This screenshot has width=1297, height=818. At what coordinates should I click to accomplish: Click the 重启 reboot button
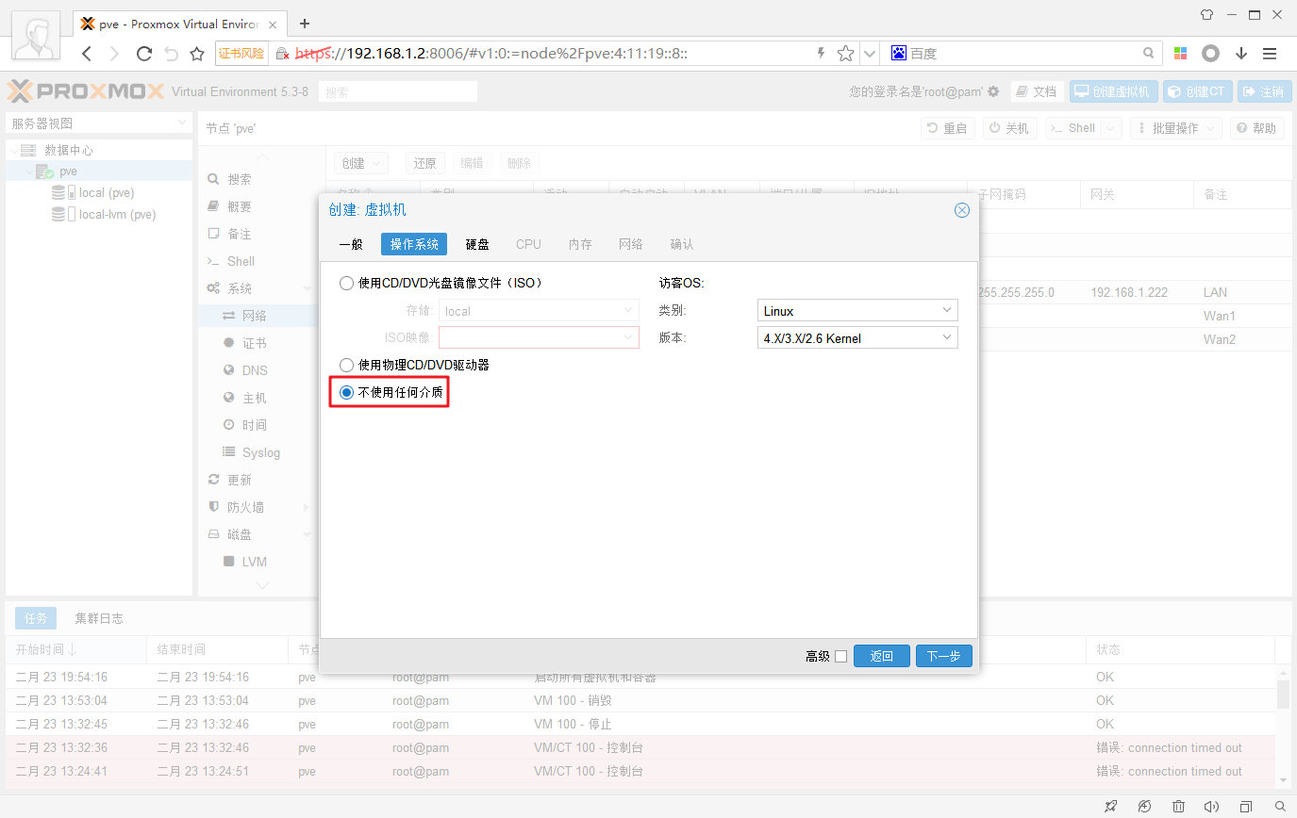click(948, 128)
